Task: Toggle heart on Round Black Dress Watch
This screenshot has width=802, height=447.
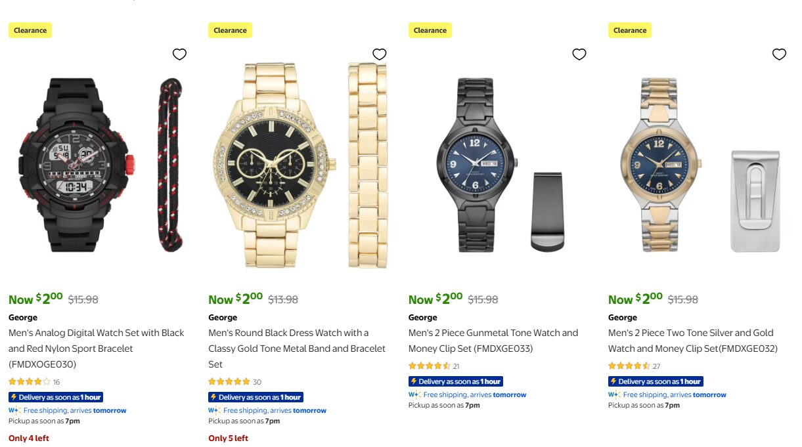Action: point(379,54)
